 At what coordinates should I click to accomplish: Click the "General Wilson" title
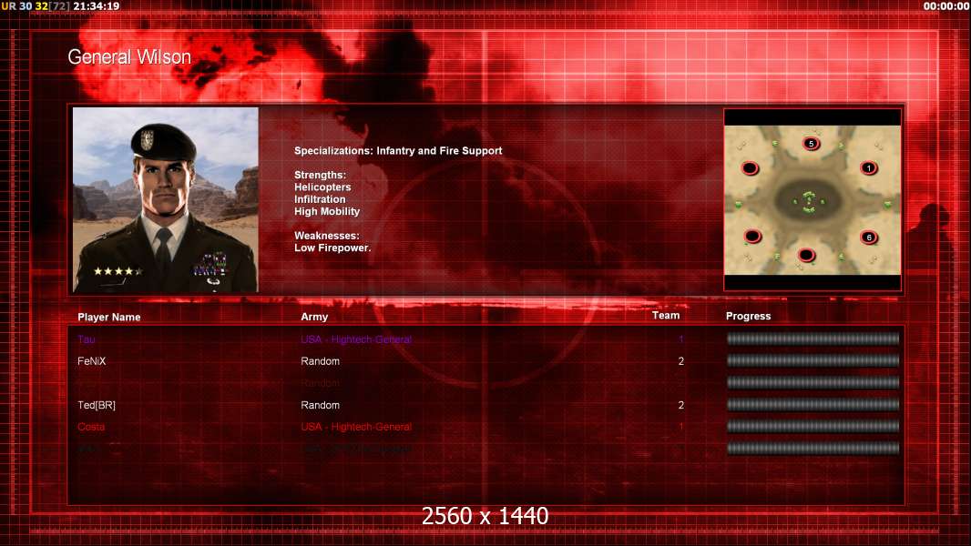pos(129,57)
